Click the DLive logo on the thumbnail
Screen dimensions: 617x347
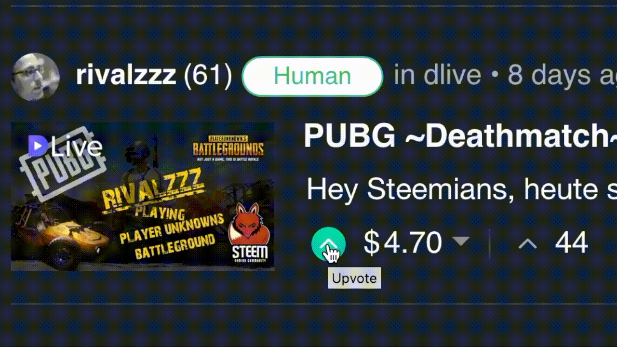coord(65,146)
